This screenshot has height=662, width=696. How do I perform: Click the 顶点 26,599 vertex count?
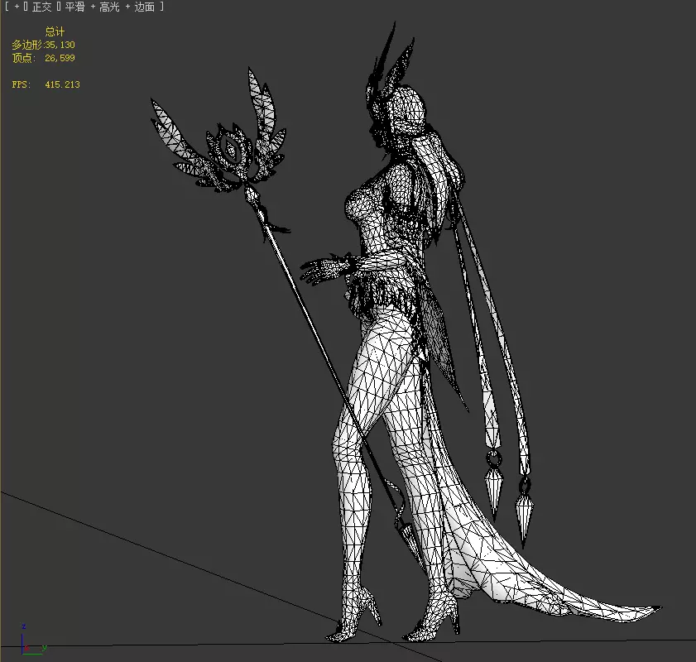click(x=43, y=58)
